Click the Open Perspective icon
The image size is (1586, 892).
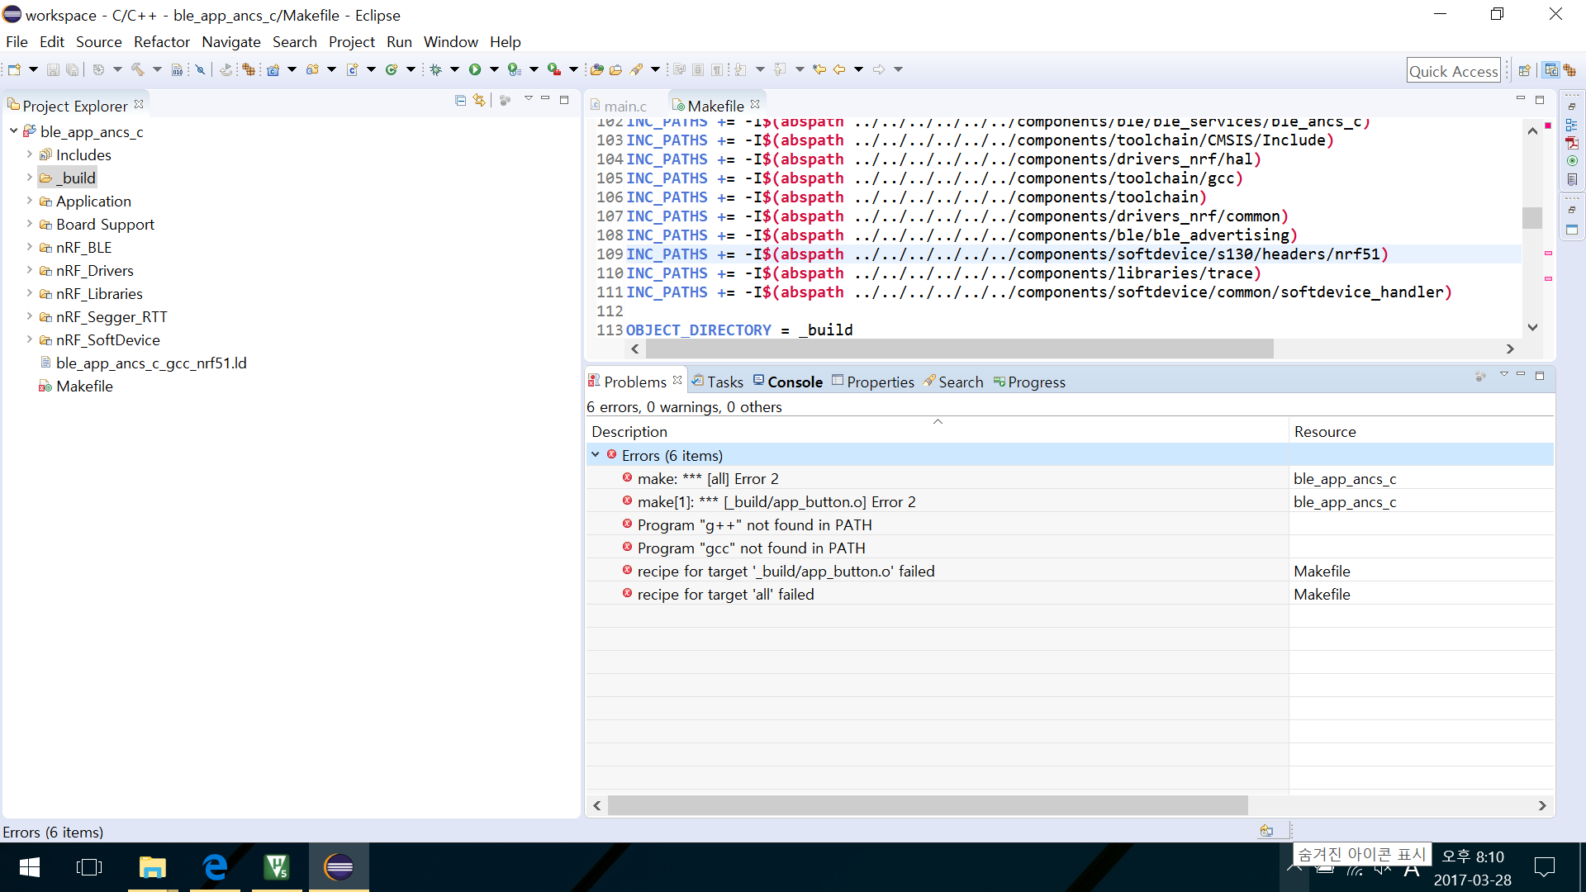coord(1525,70)
